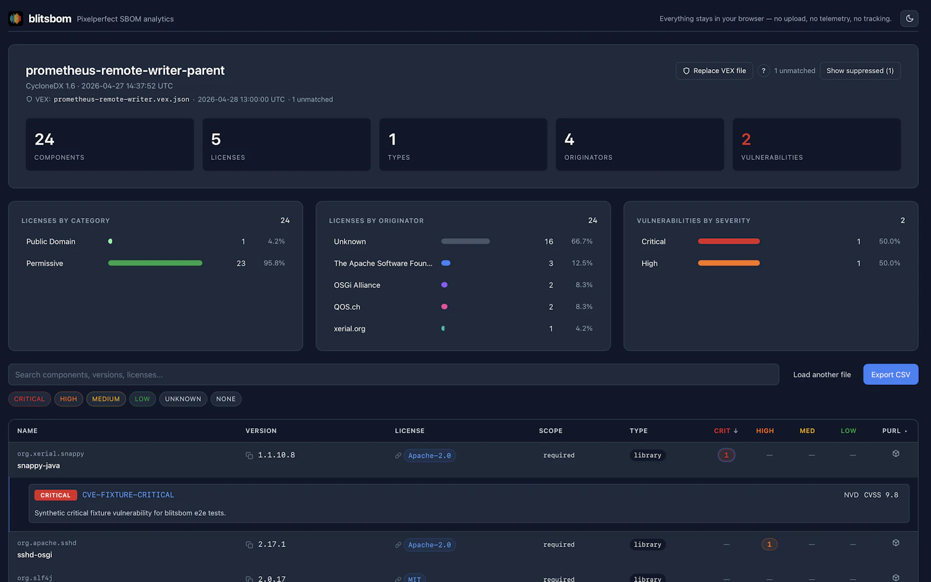The width and height of the screenshot is (931, 582).
Task: Click the NVD CVSS 9.8 score
Action: (871, 495)
